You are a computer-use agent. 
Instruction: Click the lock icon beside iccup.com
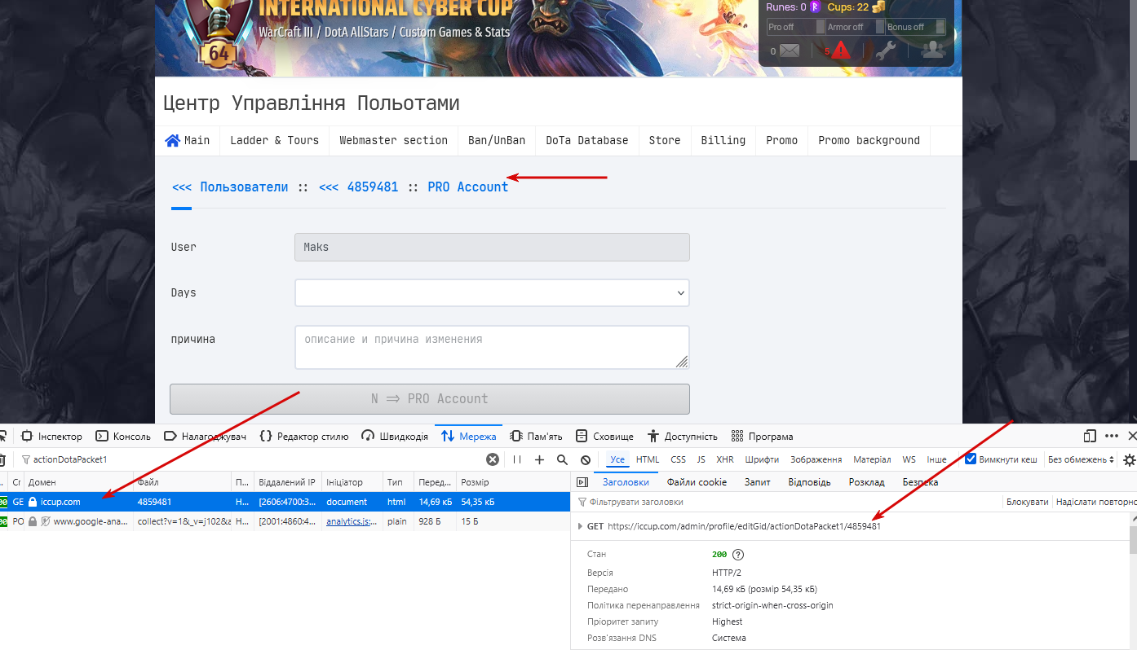(x=33, y=502)
